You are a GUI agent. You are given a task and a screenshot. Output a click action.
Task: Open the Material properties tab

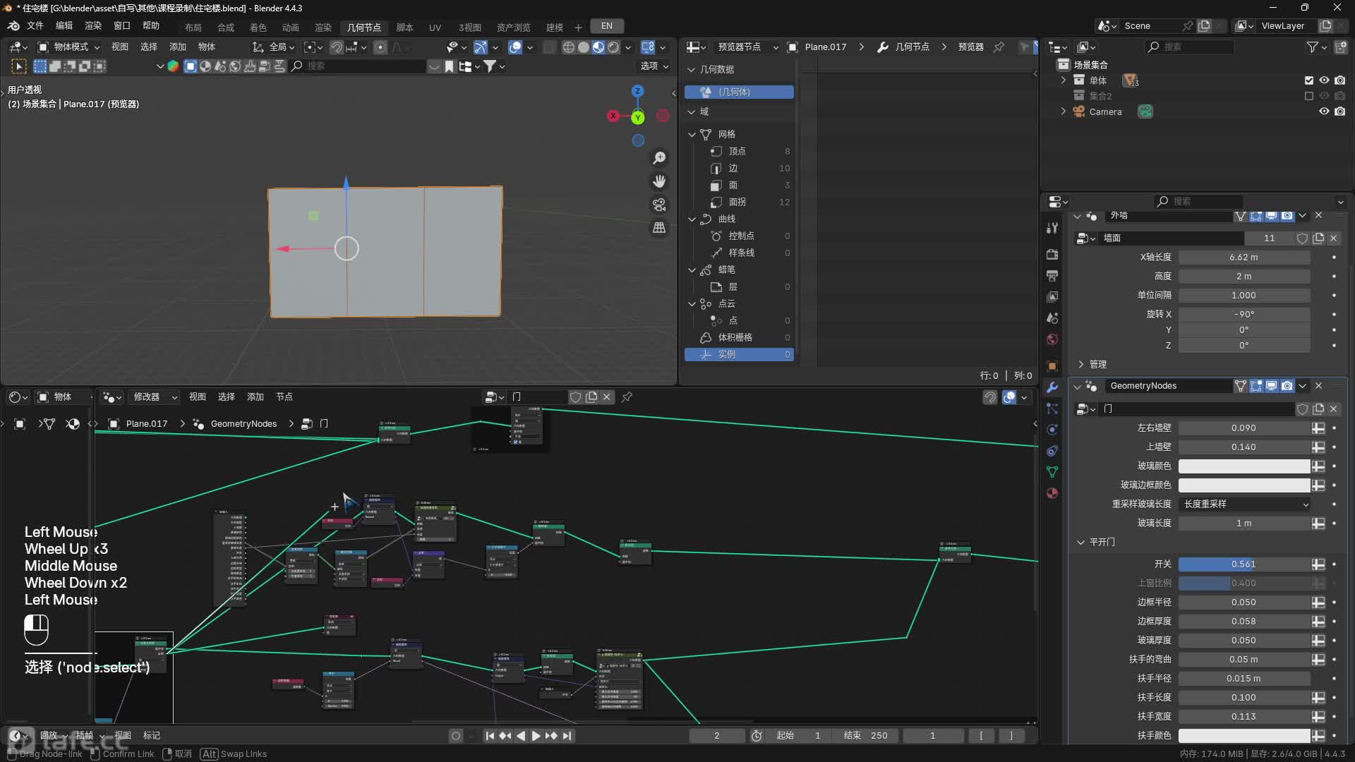coord(1052,493)
